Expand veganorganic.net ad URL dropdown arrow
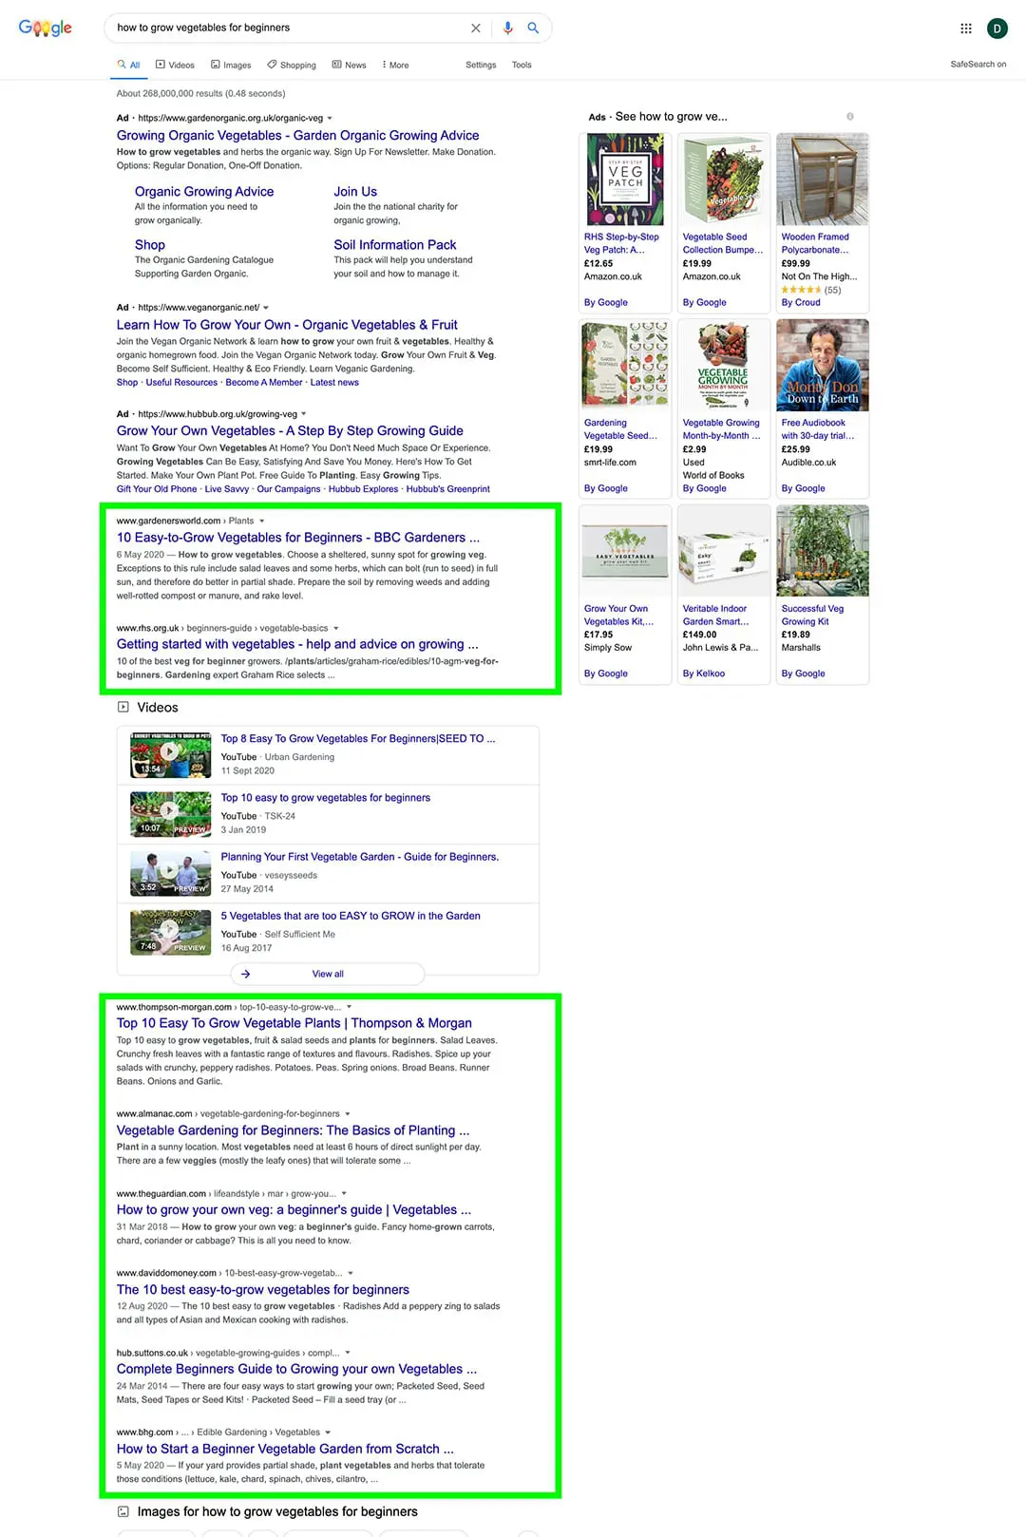Viewport: 1026px width, 1537px height. (x=266, y=308)
